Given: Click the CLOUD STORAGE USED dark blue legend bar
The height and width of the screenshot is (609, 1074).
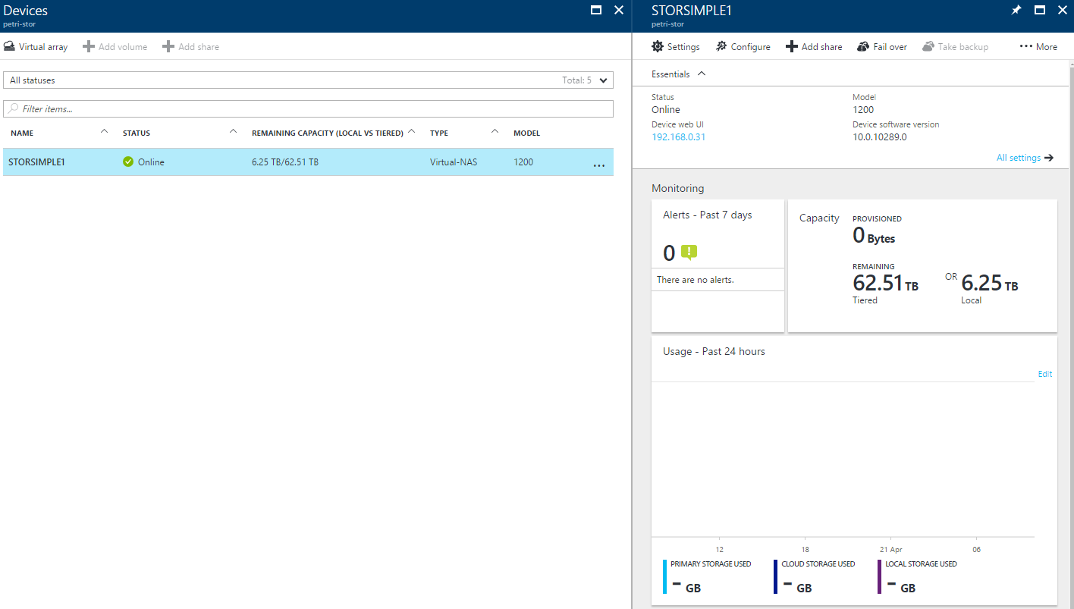Looking at the screenshot, I should pyautogui.click(x=776, y=576).
